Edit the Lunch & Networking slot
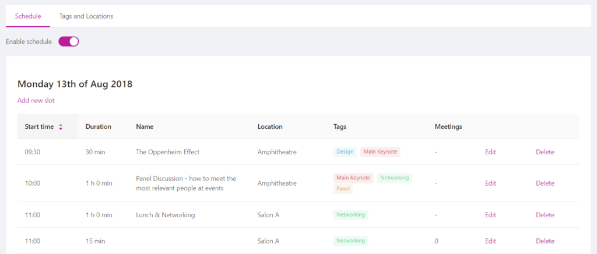Image resolution: width=597 pixels, height=254 pixels. [x=490, y=215]
